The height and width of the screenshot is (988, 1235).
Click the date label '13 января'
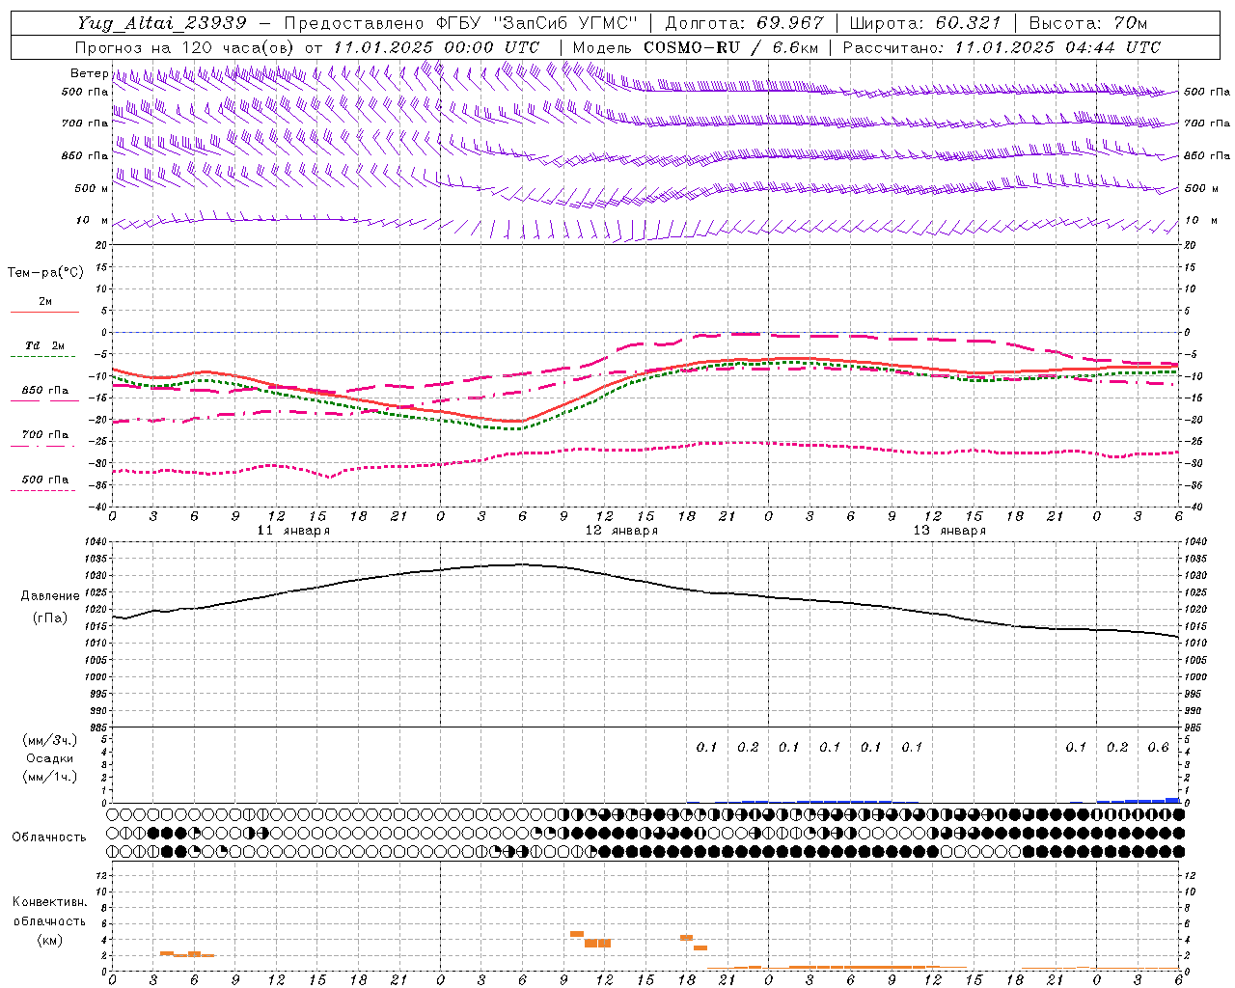point(949,531)
